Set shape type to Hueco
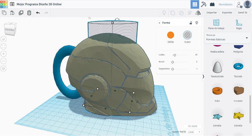Screen dimensions: 252x136 pyautogui.click(x=187, y=35)
